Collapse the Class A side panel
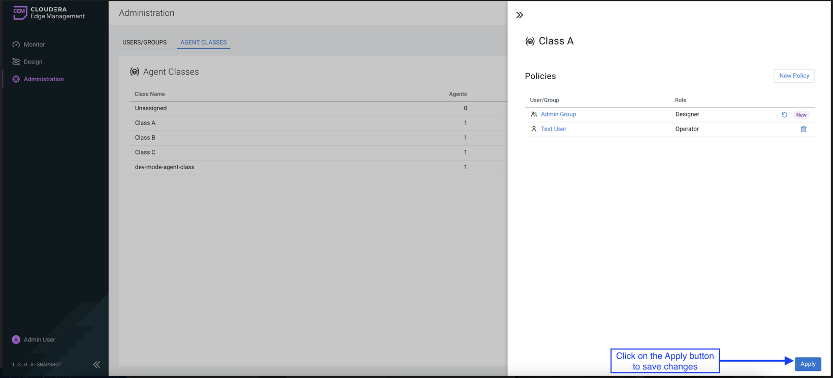Image resolution: width=833 pixels, height=378 pixels. [520, 15]
